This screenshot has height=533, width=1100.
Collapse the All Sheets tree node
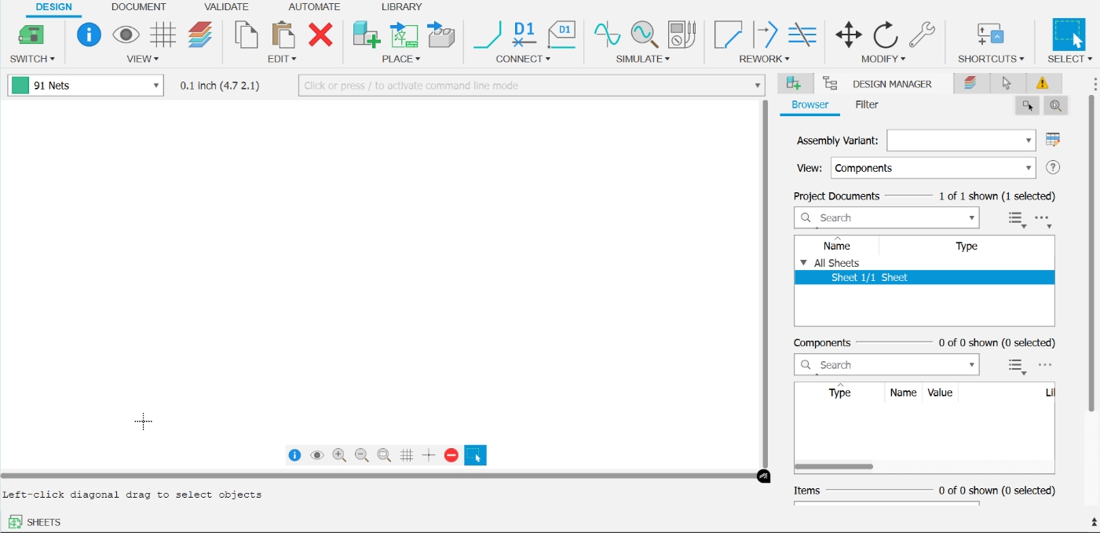[803, 263]
